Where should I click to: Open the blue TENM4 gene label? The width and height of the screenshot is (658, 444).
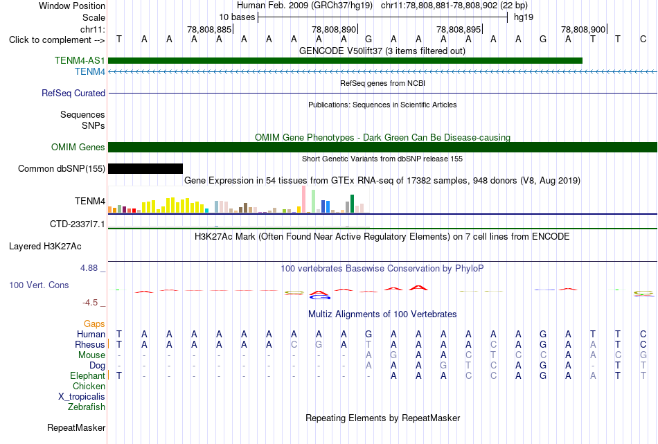click(x=90, y=72)
